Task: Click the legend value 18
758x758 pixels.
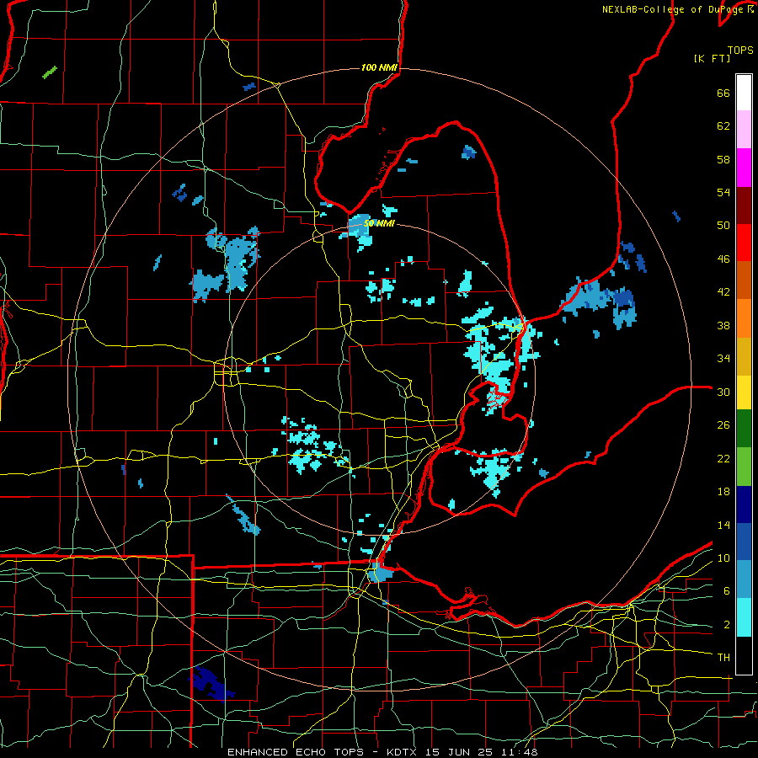Action: pyautogui.click(x=723, y=492)
